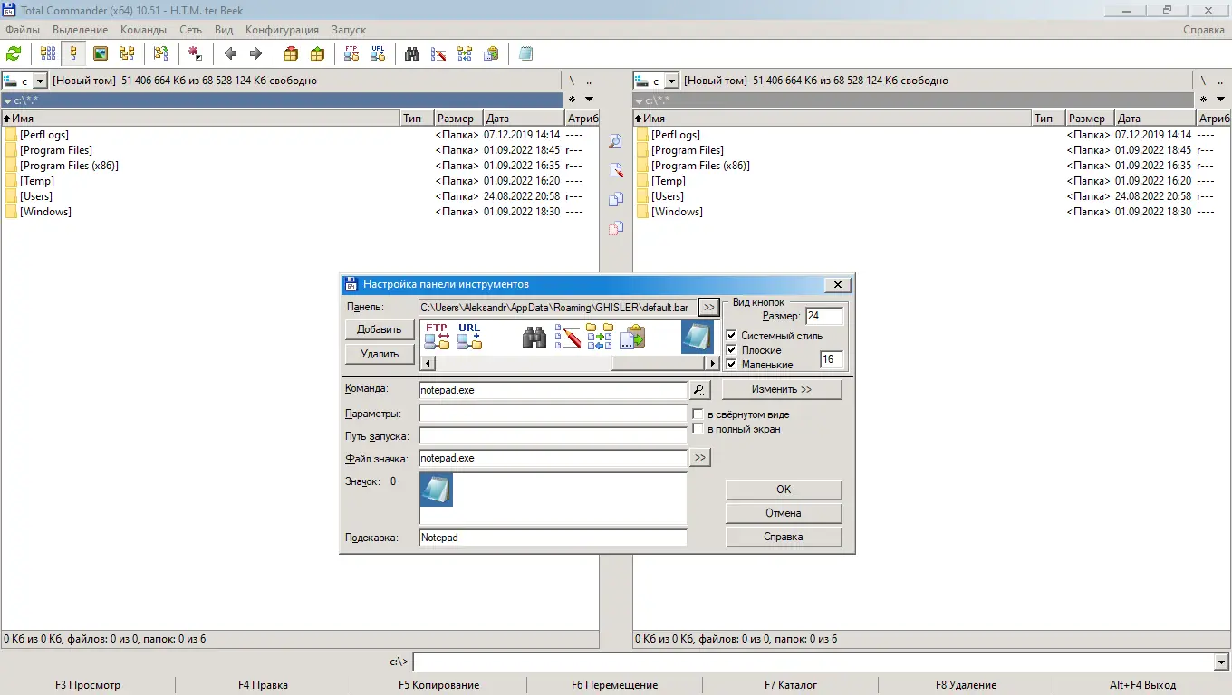
Task: Click the Изменить >> button
Action: 782,389
